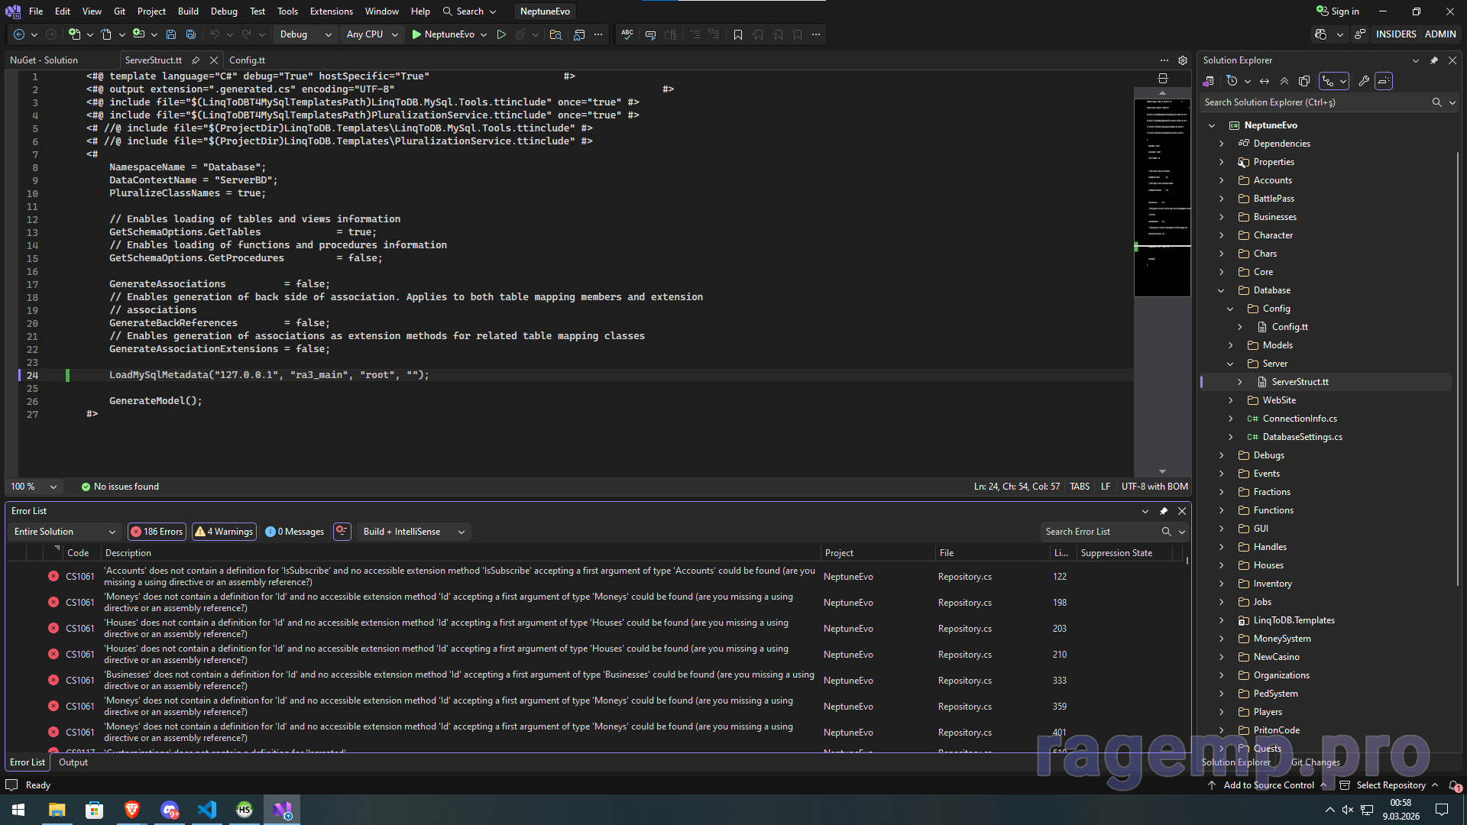
Task: Click the Save All toolbar icon
Action: 191,34
